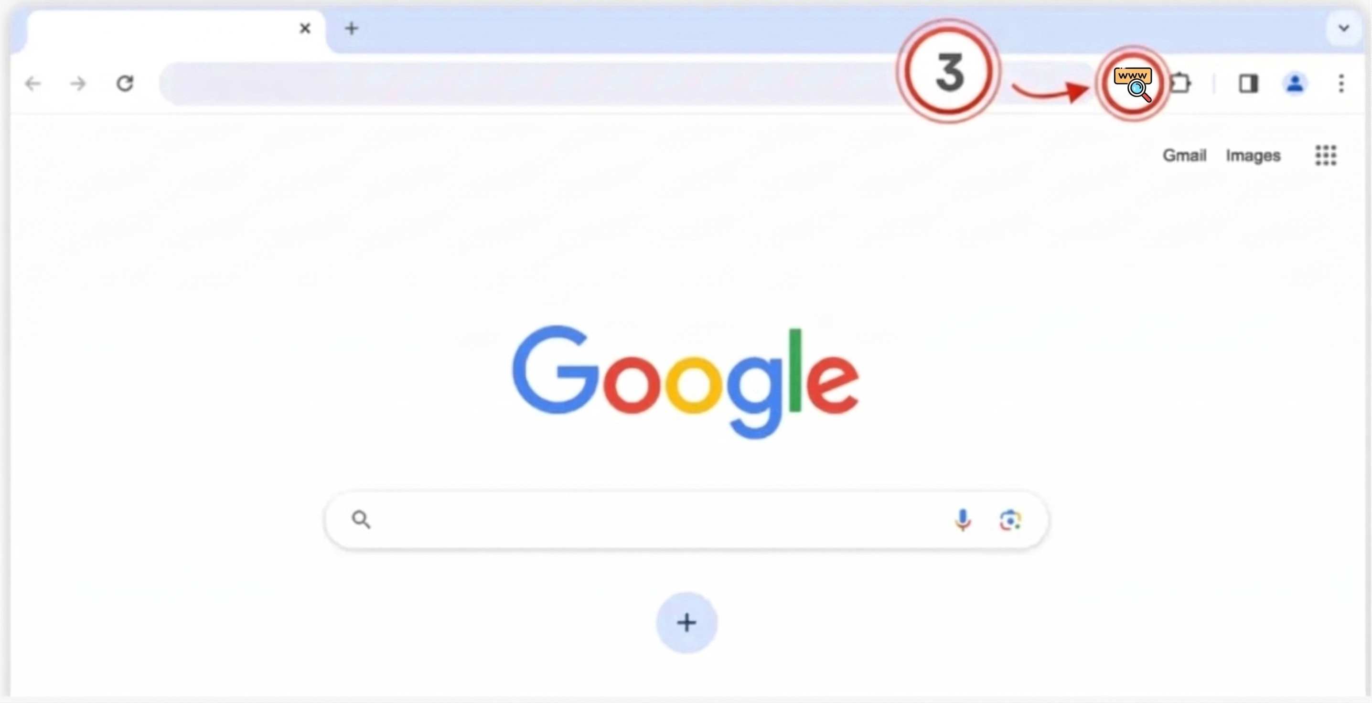Open the Gmail link
1372x703 pixels.
(1184, 156)
